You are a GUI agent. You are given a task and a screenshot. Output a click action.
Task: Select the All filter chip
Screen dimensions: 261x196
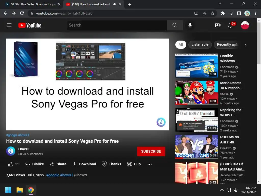tap(181, 44)
